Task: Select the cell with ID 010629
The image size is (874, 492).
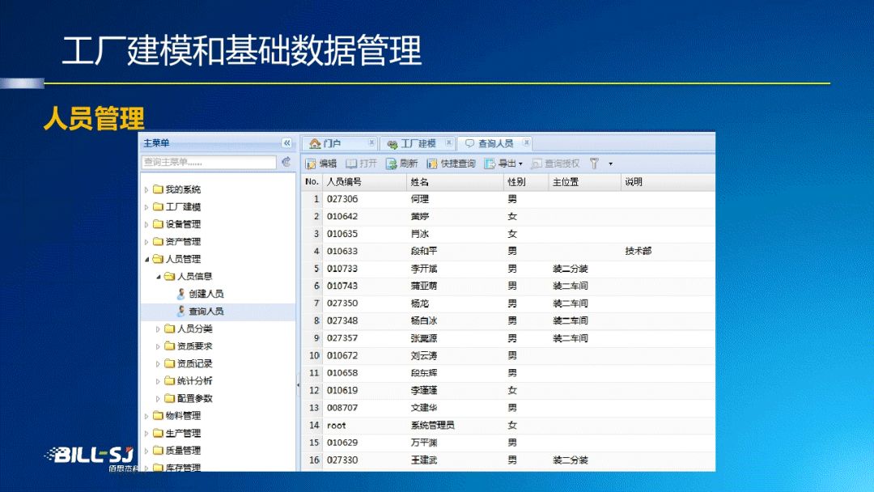Action: 342,443
